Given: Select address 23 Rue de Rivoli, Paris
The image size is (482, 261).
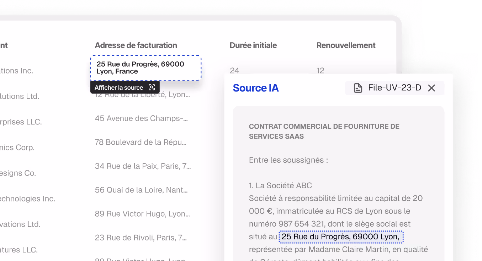Looking at the screenshot, I should [140, 238].
